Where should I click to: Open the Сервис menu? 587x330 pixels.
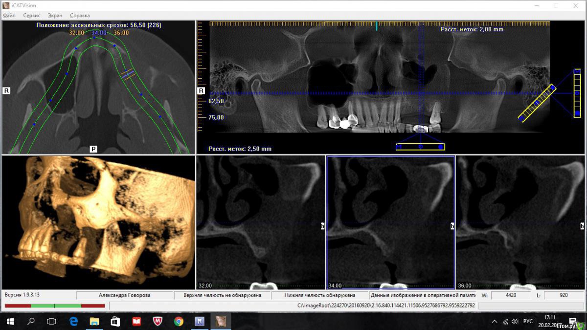click(x=32, y=16)
